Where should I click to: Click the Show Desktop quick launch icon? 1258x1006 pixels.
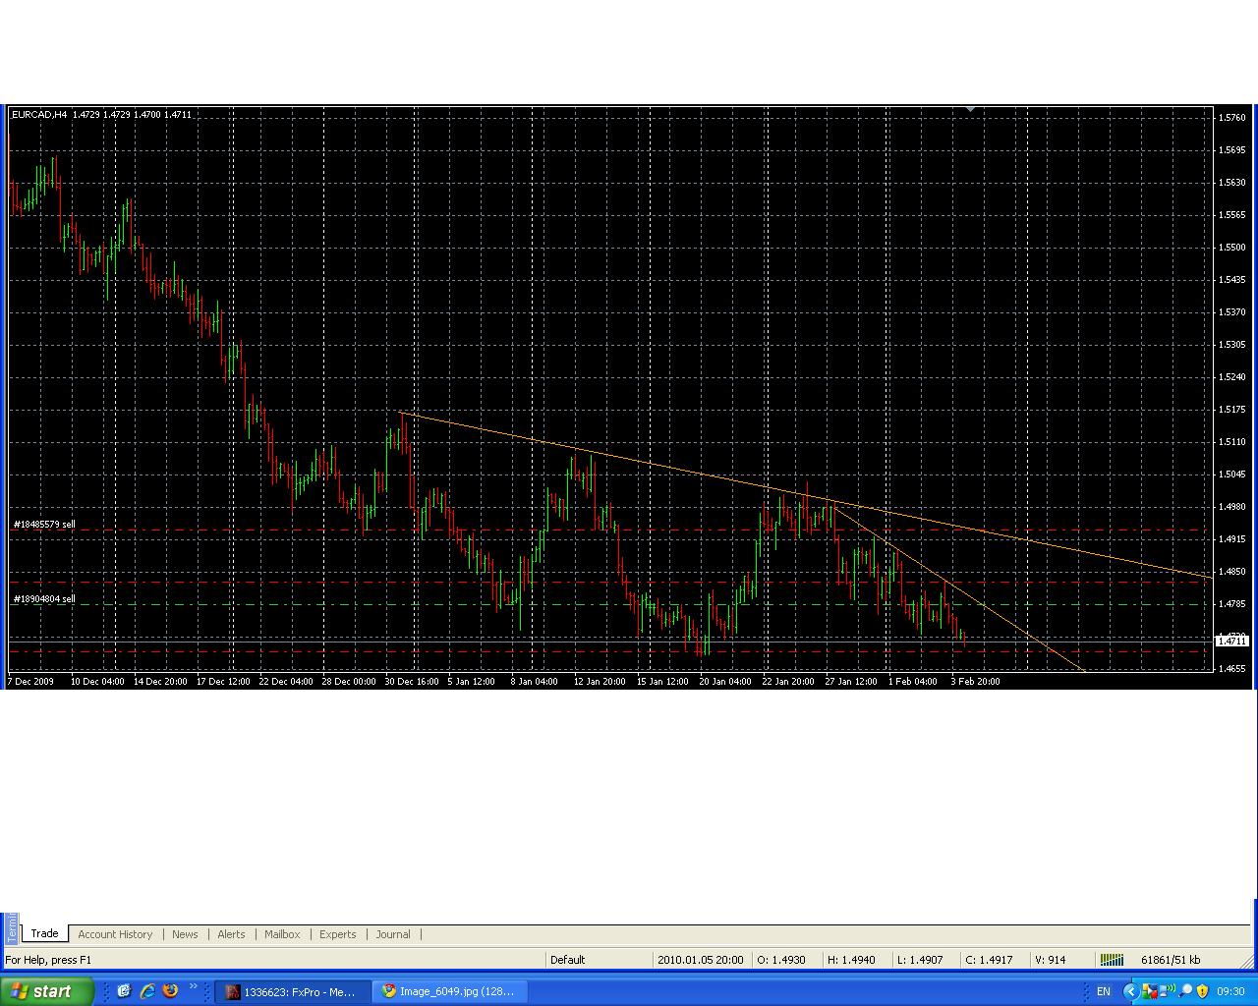124,991
